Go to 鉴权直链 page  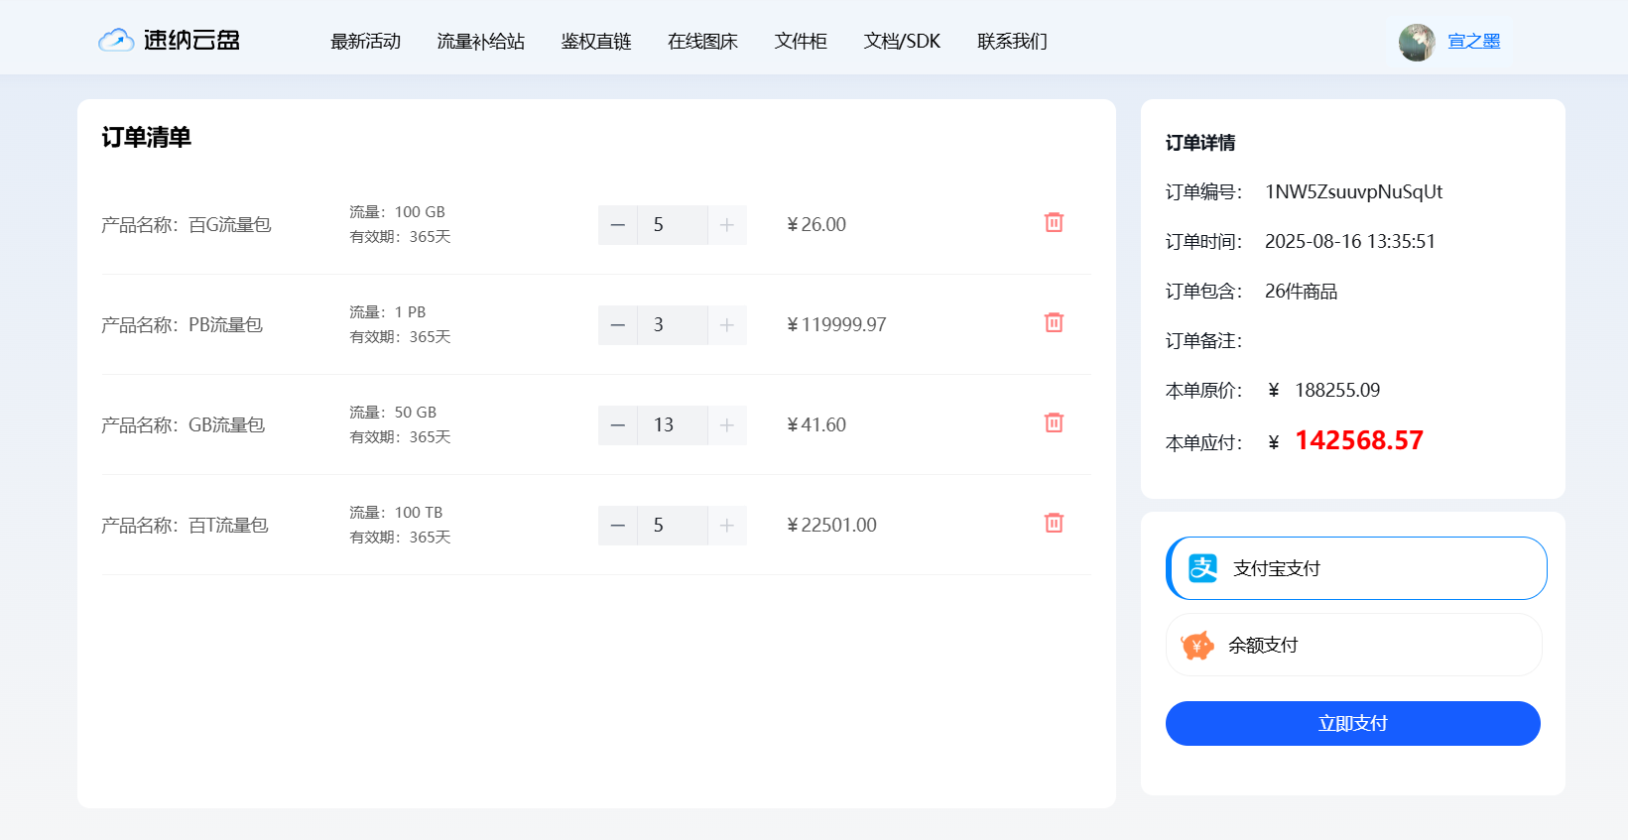pos(596,41)
